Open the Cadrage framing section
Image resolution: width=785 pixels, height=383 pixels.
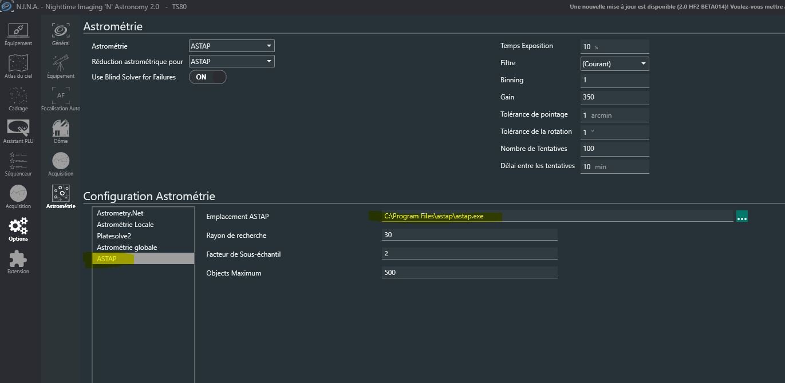coord(18,99)
